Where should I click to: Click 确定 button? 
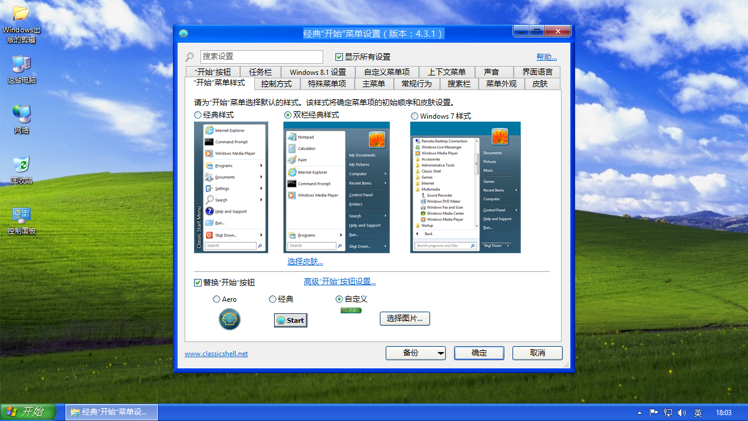pos(479,353)
